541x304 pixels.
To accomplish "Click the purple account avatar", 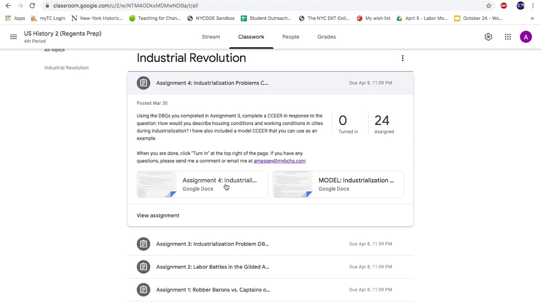I will point(526,37).
